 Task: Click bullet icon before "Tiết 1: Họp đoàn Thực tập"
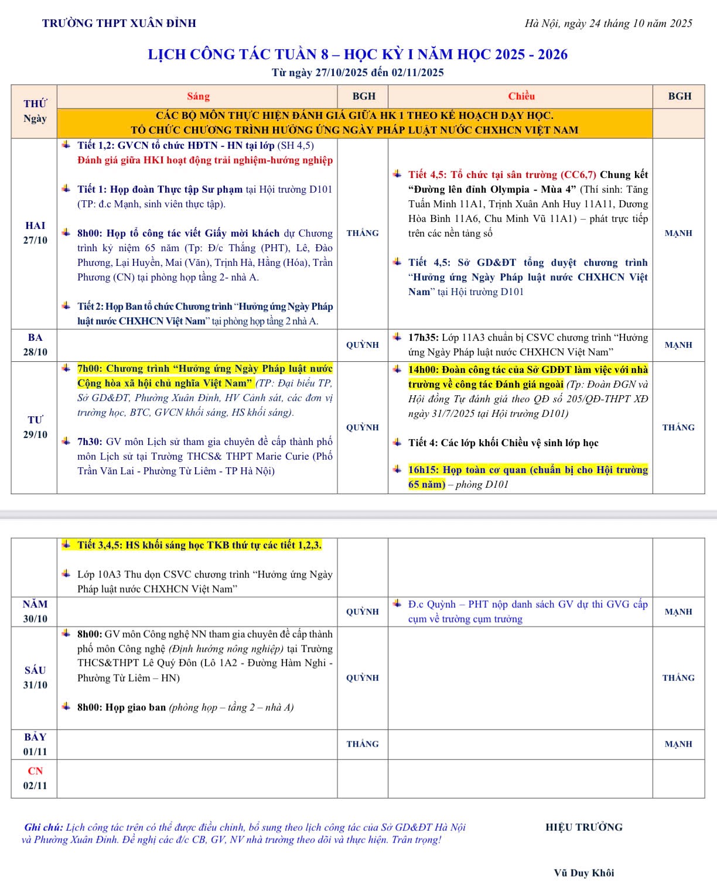[66, 189]
